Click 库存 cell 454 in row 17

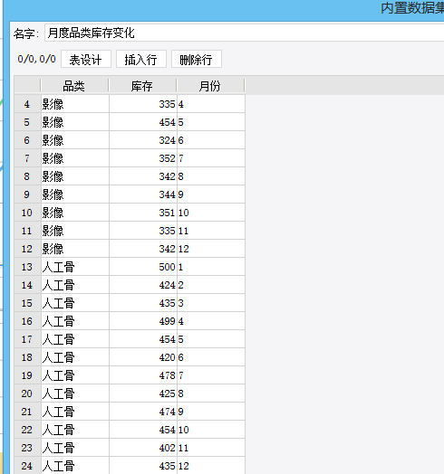[143, 339]
